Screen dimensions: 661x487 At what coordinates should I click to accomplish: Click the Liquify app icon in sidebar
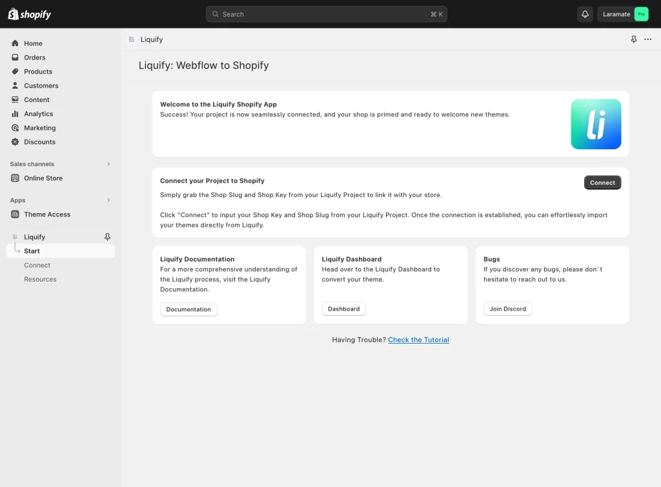tap(15, 237)
